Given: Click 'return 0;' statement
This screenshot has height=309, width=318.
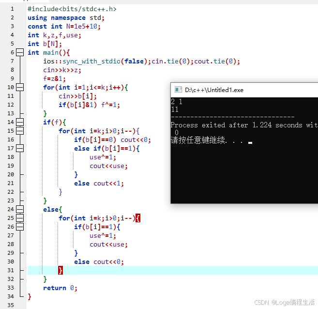Looking at the screenshot, I should [x=60, y=288].
